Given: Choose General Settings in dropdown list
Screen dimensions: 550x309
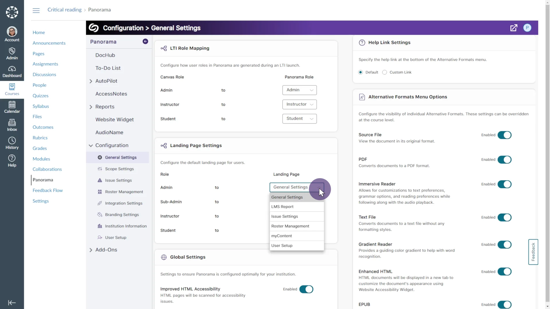Looking at the screenshot, I should point(297,197).
